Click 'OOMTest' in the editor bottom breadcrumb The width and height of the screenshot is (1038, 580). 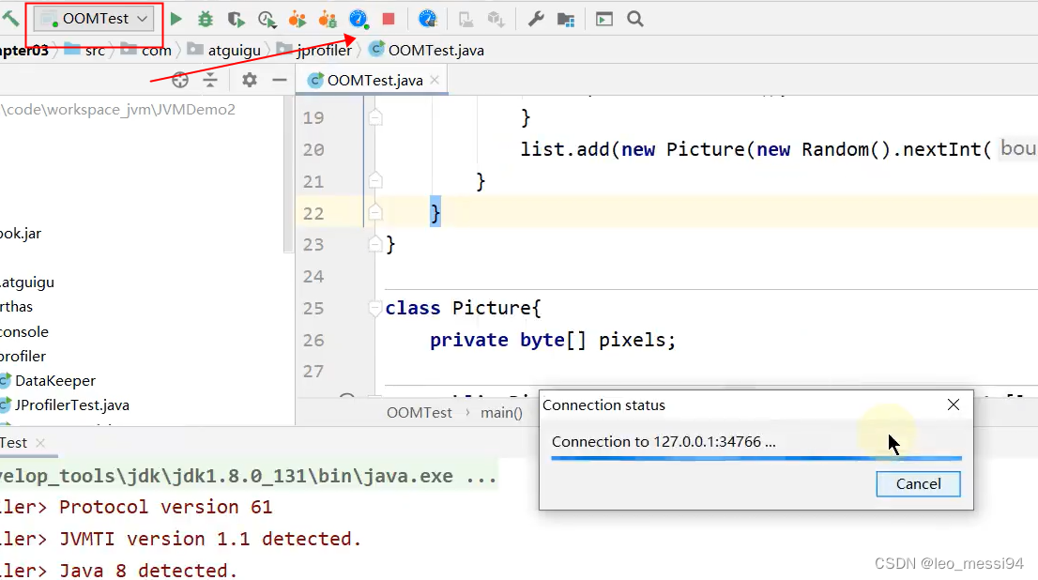coord(419,413)
